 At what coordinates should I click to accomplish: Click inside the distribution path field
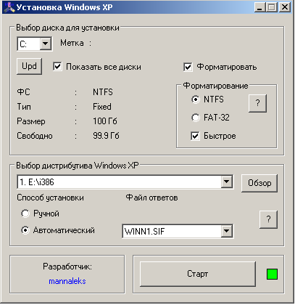pos(120,182)
